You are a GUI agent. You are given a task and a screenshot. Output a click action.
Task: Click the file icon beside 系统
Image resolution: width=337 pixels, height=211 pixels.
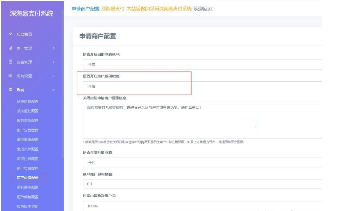point(10,90)
